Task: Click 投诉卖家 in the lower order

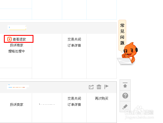Action: [x=16, y=105]
